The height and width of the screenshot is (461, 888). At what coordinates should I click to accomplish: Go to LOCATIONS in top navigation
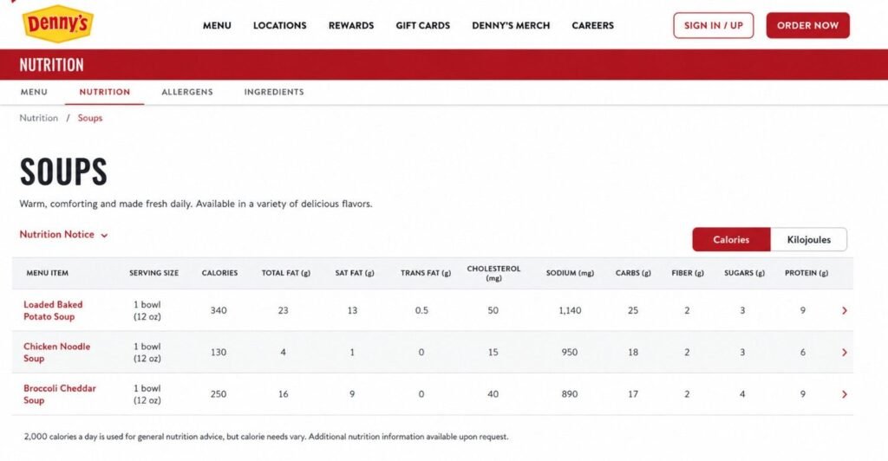[x=280, y=25]
